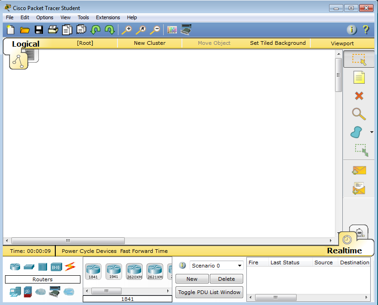Open the Options menu
The width and height of the screenshot is (378, 305).
point(45,17)
